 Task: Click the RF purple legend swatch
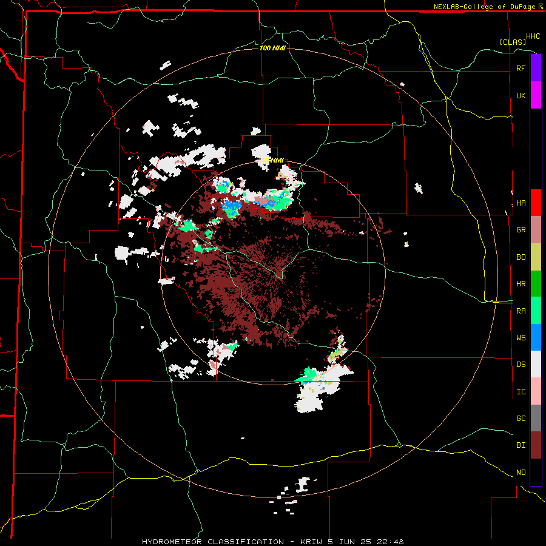click(x=536, y=68)
